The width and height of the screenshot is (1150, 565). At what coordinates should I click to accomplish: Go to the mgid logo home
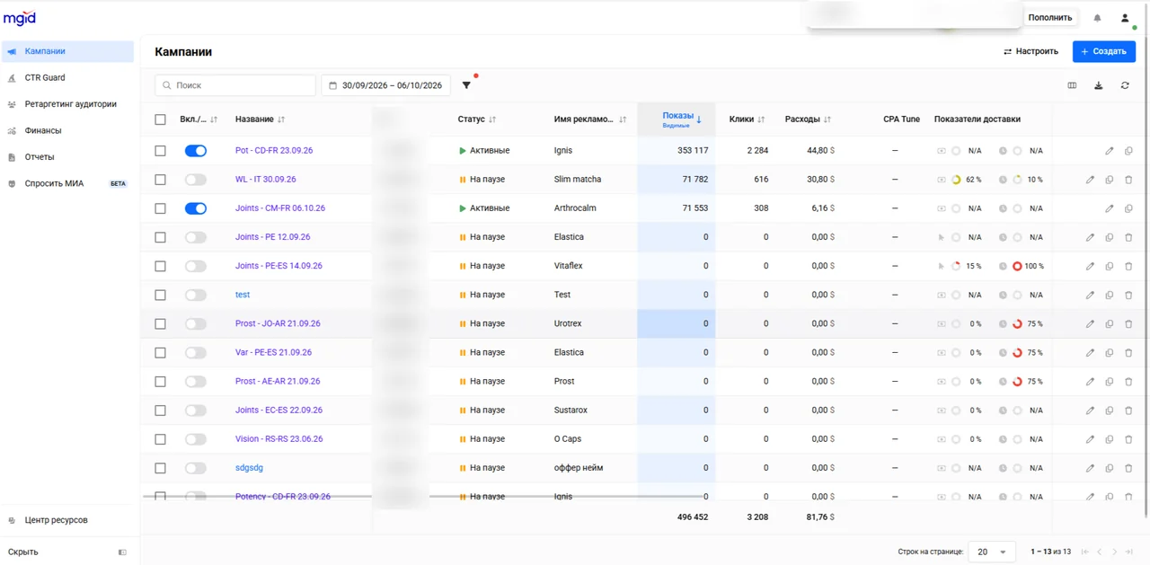(20, 18)
